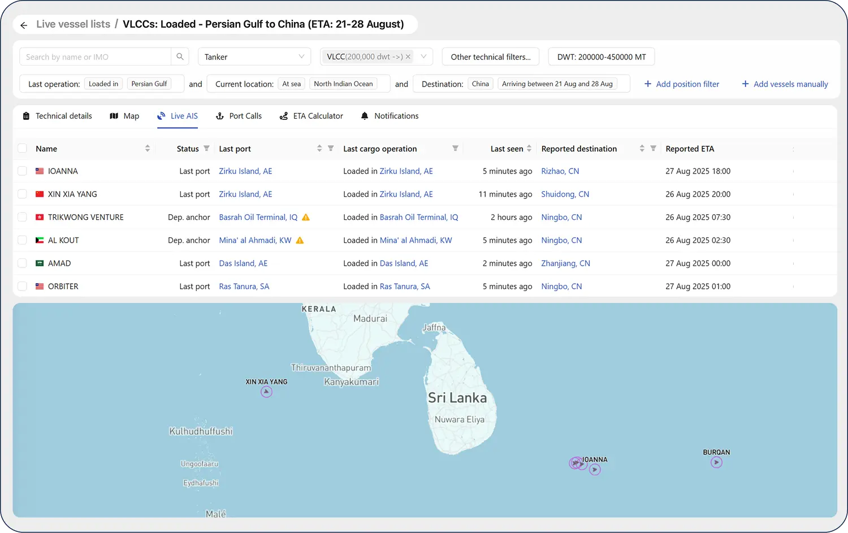Viewport: 848px width, 533px height.
Task: Sort by the Last port column arrows
Action: 319,148
